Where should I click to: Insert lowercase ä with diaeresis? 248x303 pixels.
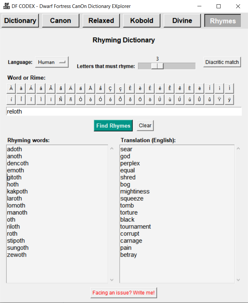click(x=80, y=88)
